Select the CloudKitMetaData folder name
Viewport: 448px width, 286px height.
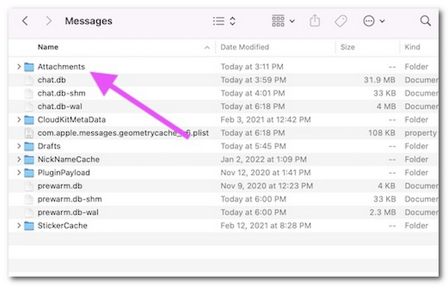pos(72,119)
